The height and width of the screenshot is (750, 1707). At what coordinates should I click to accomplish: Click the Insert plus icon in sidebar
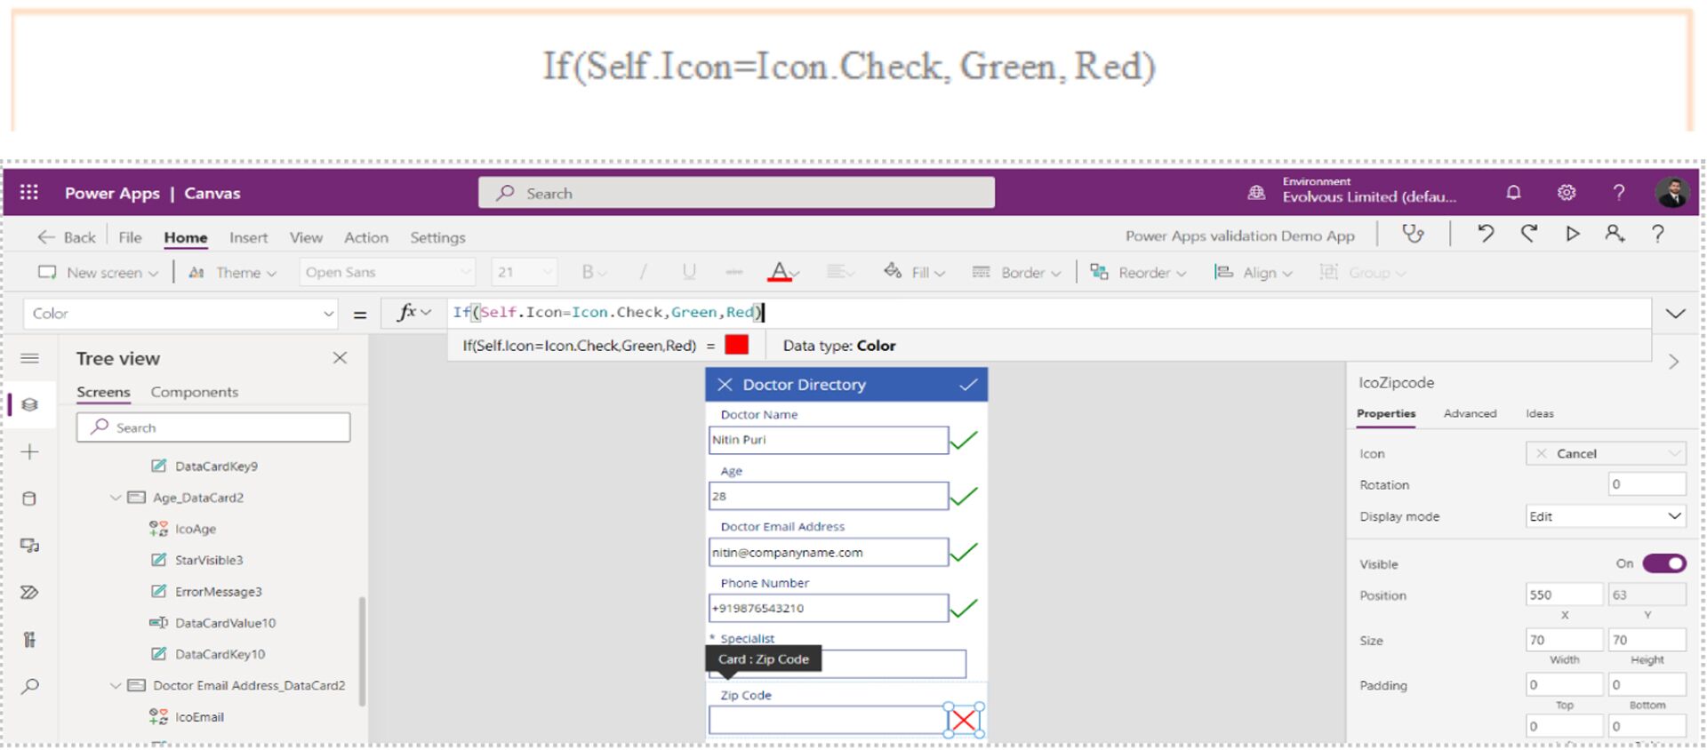(x=29, y=452)
